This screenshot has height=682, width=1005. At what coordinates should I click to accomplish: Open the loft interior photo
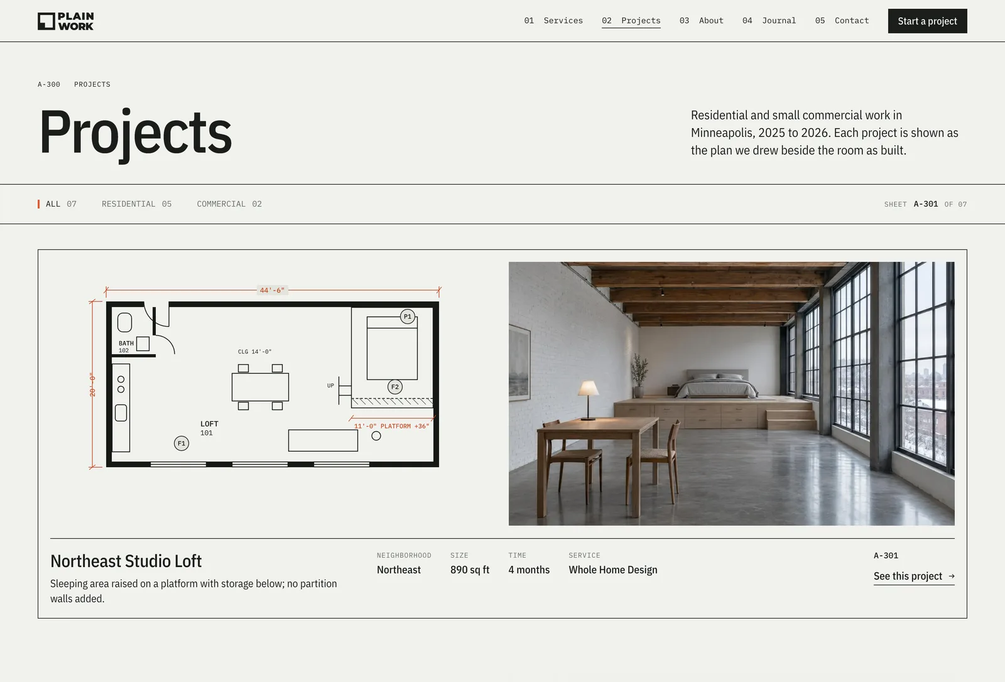731,394
